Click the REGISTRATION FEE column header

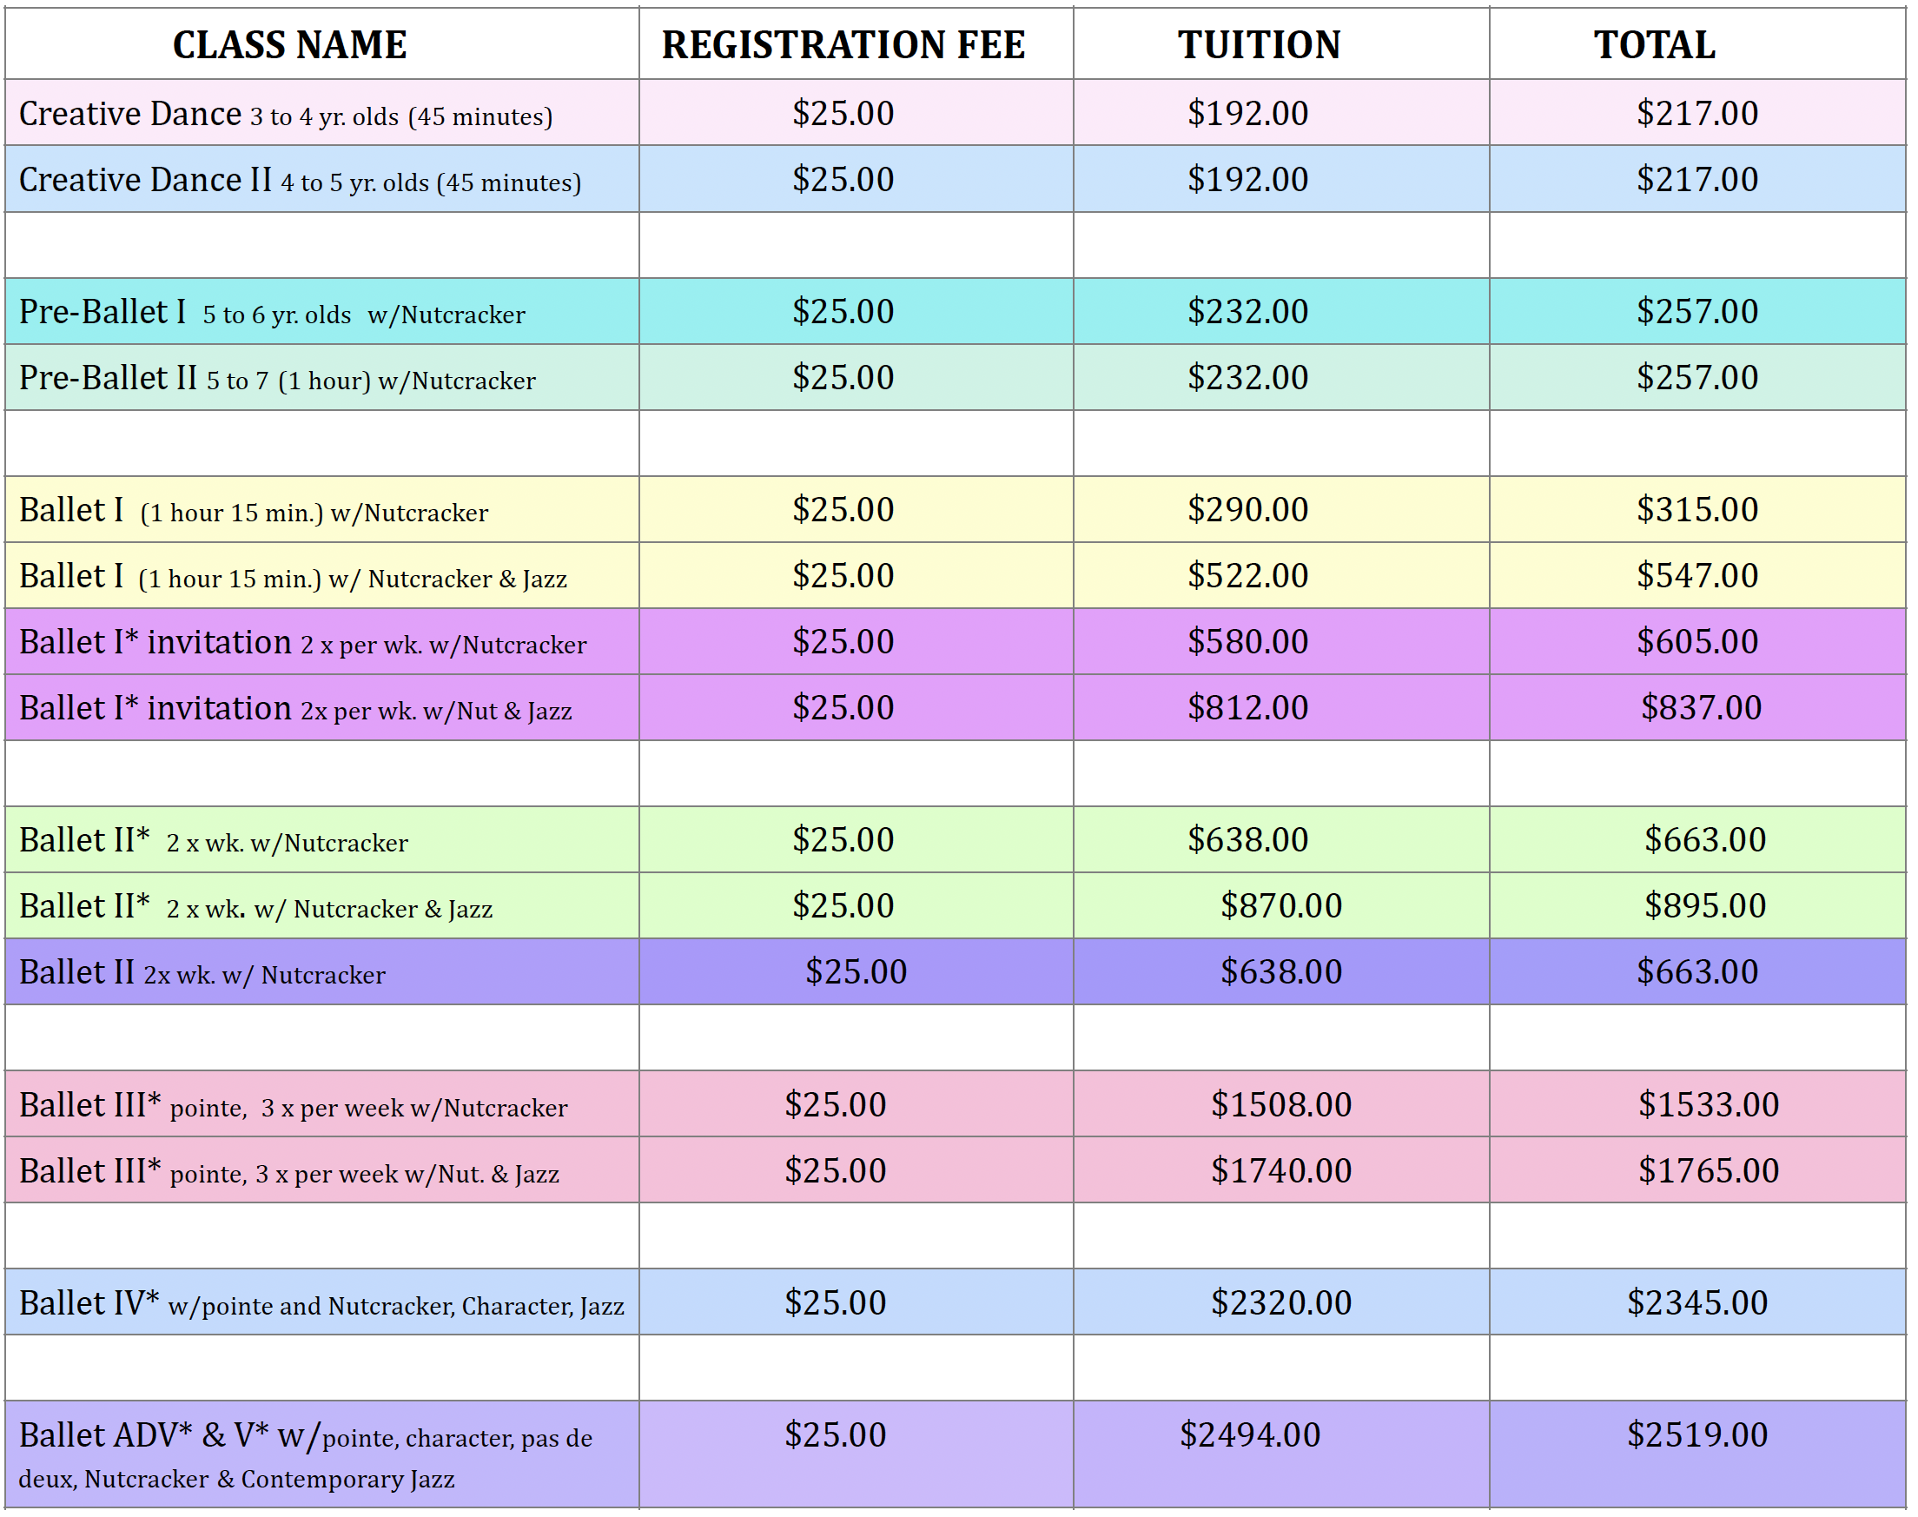[x=845, y=43]
